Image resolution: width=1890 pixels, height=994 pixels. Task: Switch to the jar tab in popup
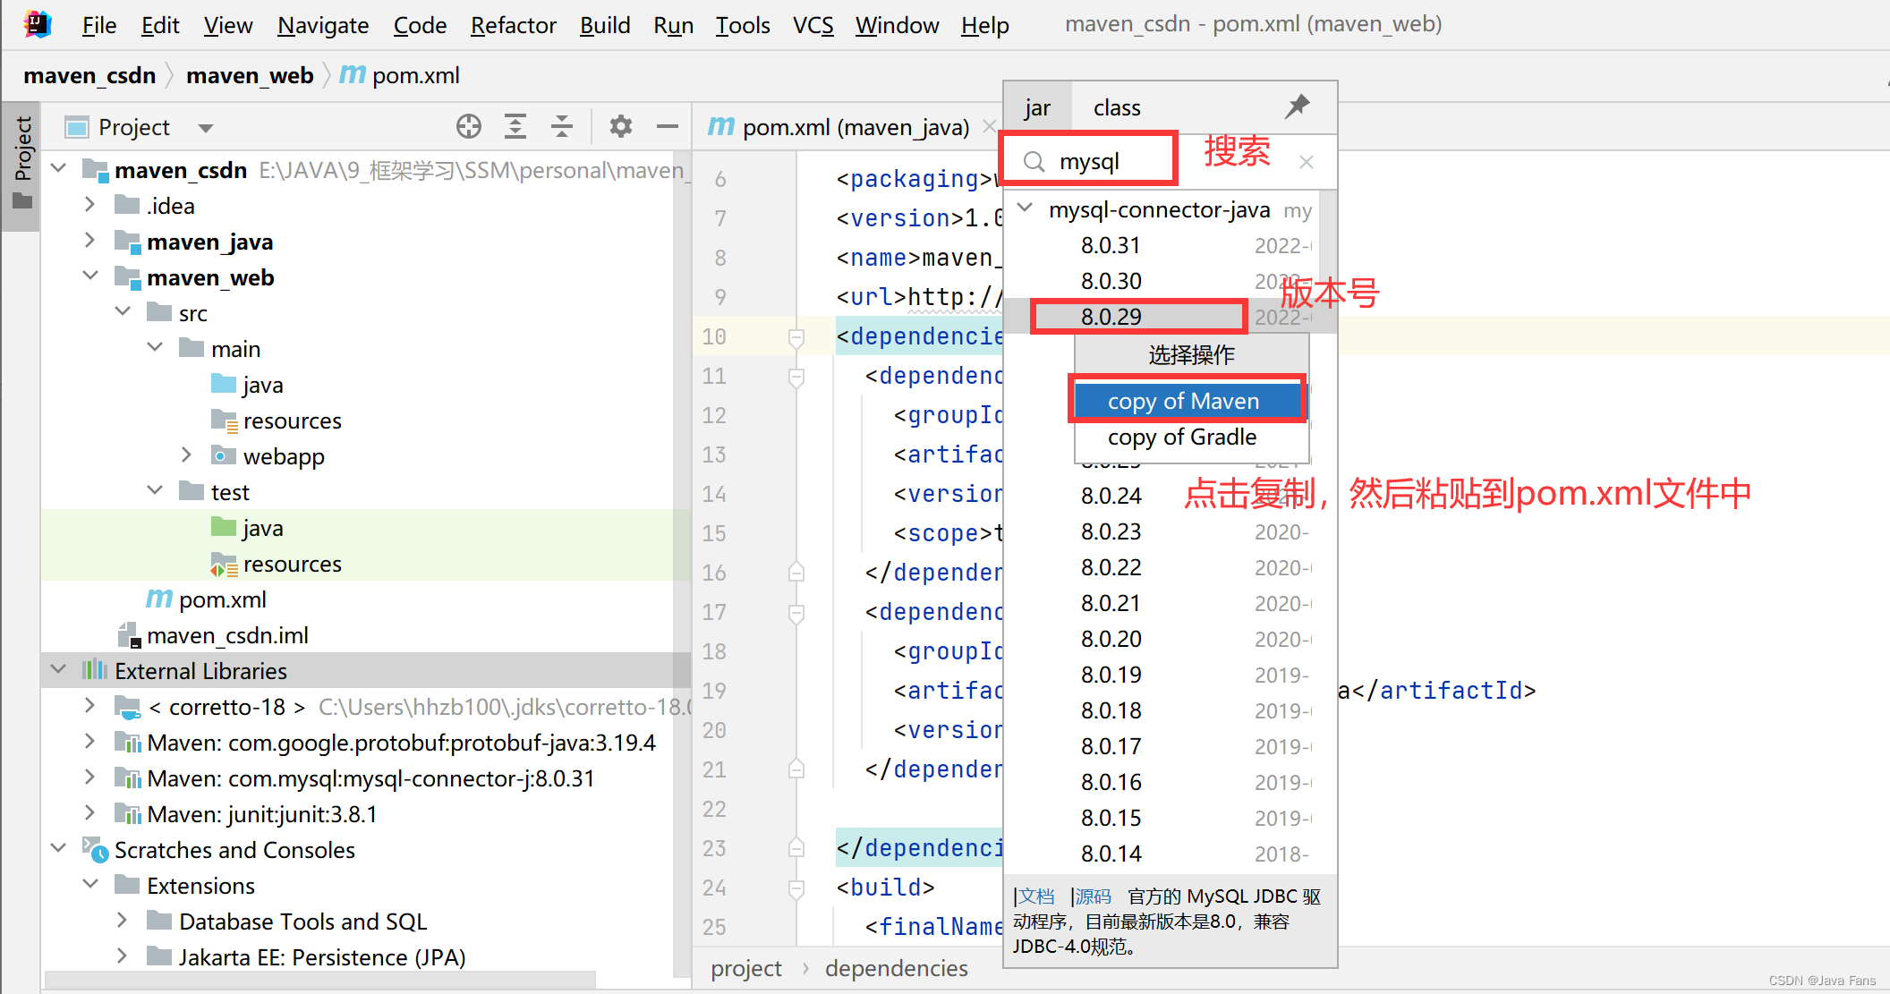pos(1037,108)
